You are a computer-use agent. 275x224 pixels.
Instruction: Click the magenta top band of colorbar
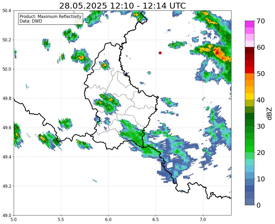(x=249, y=24)
